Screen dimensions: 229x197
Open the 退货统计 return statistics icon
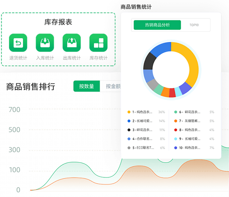[18, 43]
